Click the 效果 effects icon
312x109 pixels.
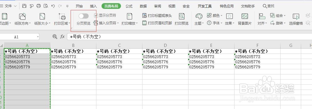229,16
